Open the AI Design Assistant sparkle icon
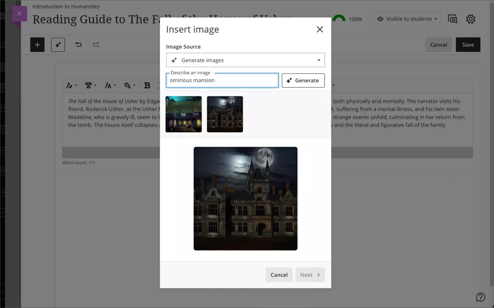 58,44
